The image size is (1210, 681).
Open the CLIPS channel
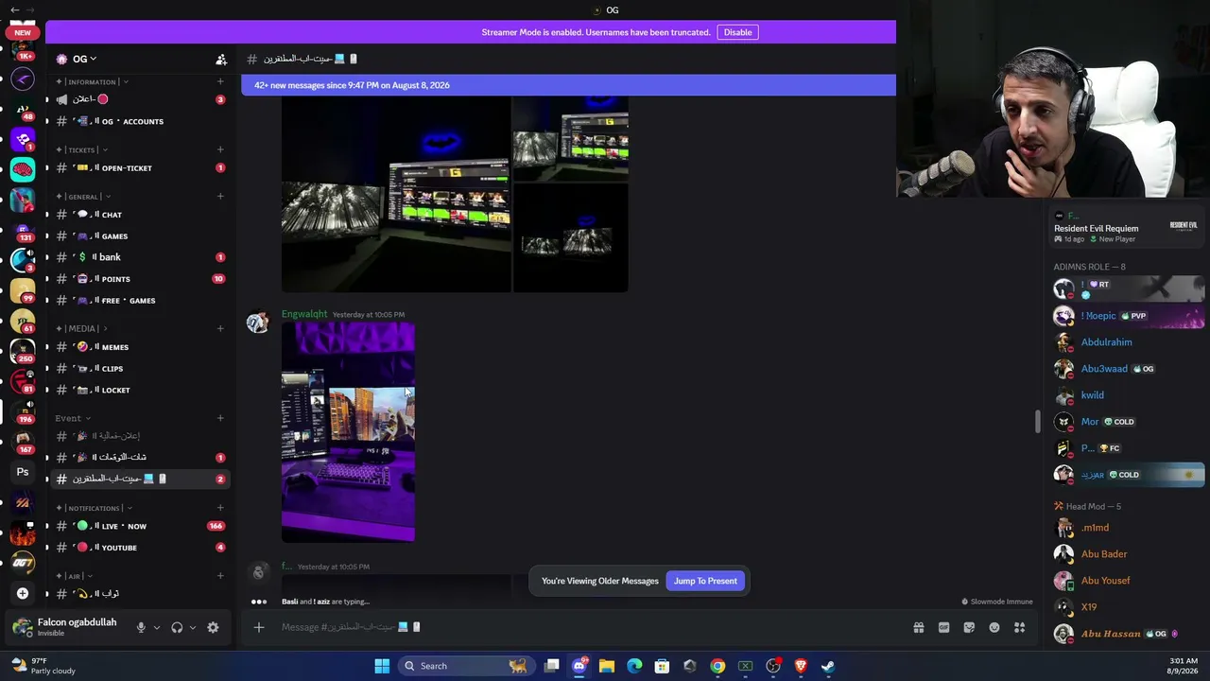click(x=140, y=369)
